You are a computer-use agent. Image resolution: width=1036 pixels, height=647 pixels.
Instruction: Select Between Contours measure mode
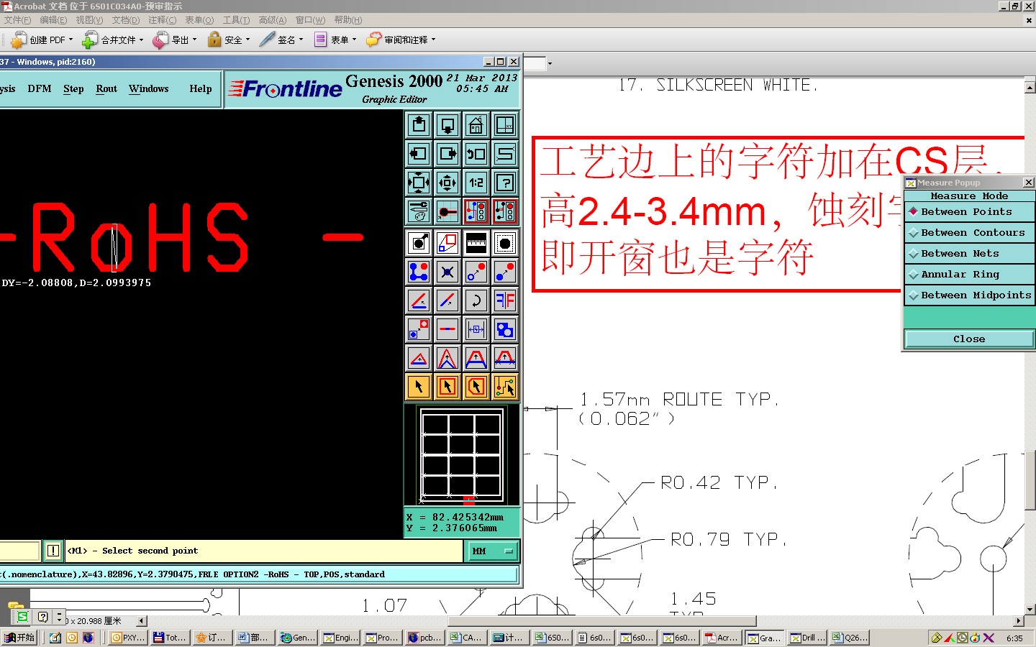click(969, 233)
